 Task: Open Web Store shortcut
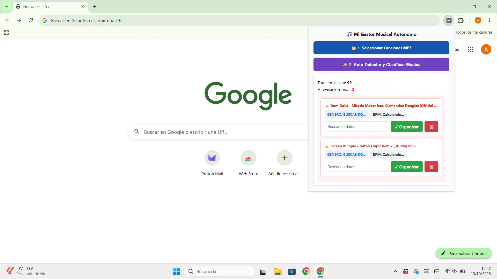coord(248,163)
